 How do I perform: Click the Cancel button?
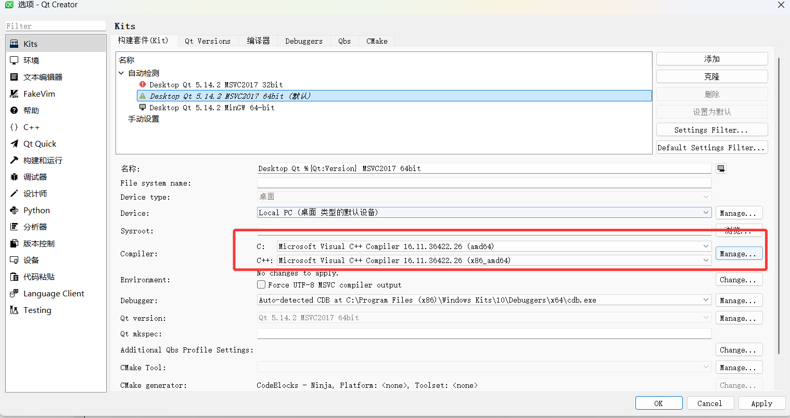[710, 403]
